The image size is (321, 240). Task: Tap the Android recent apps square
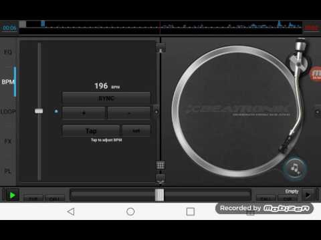[191, 211]
